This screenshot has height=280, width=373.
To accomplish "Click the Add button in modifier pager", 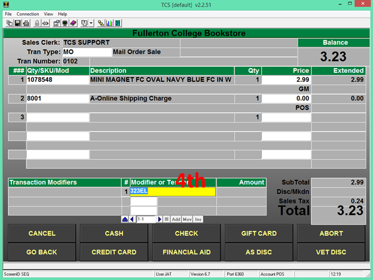I will 176,219.
